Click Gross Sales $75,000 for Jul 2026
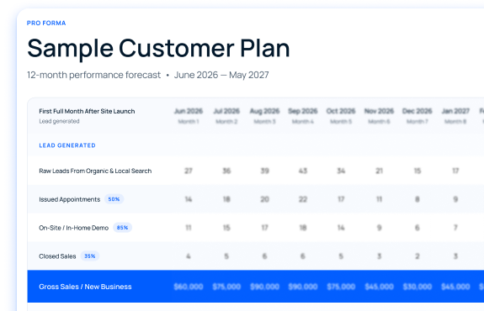This screenshot has width=484, height=311. point(226,287)
